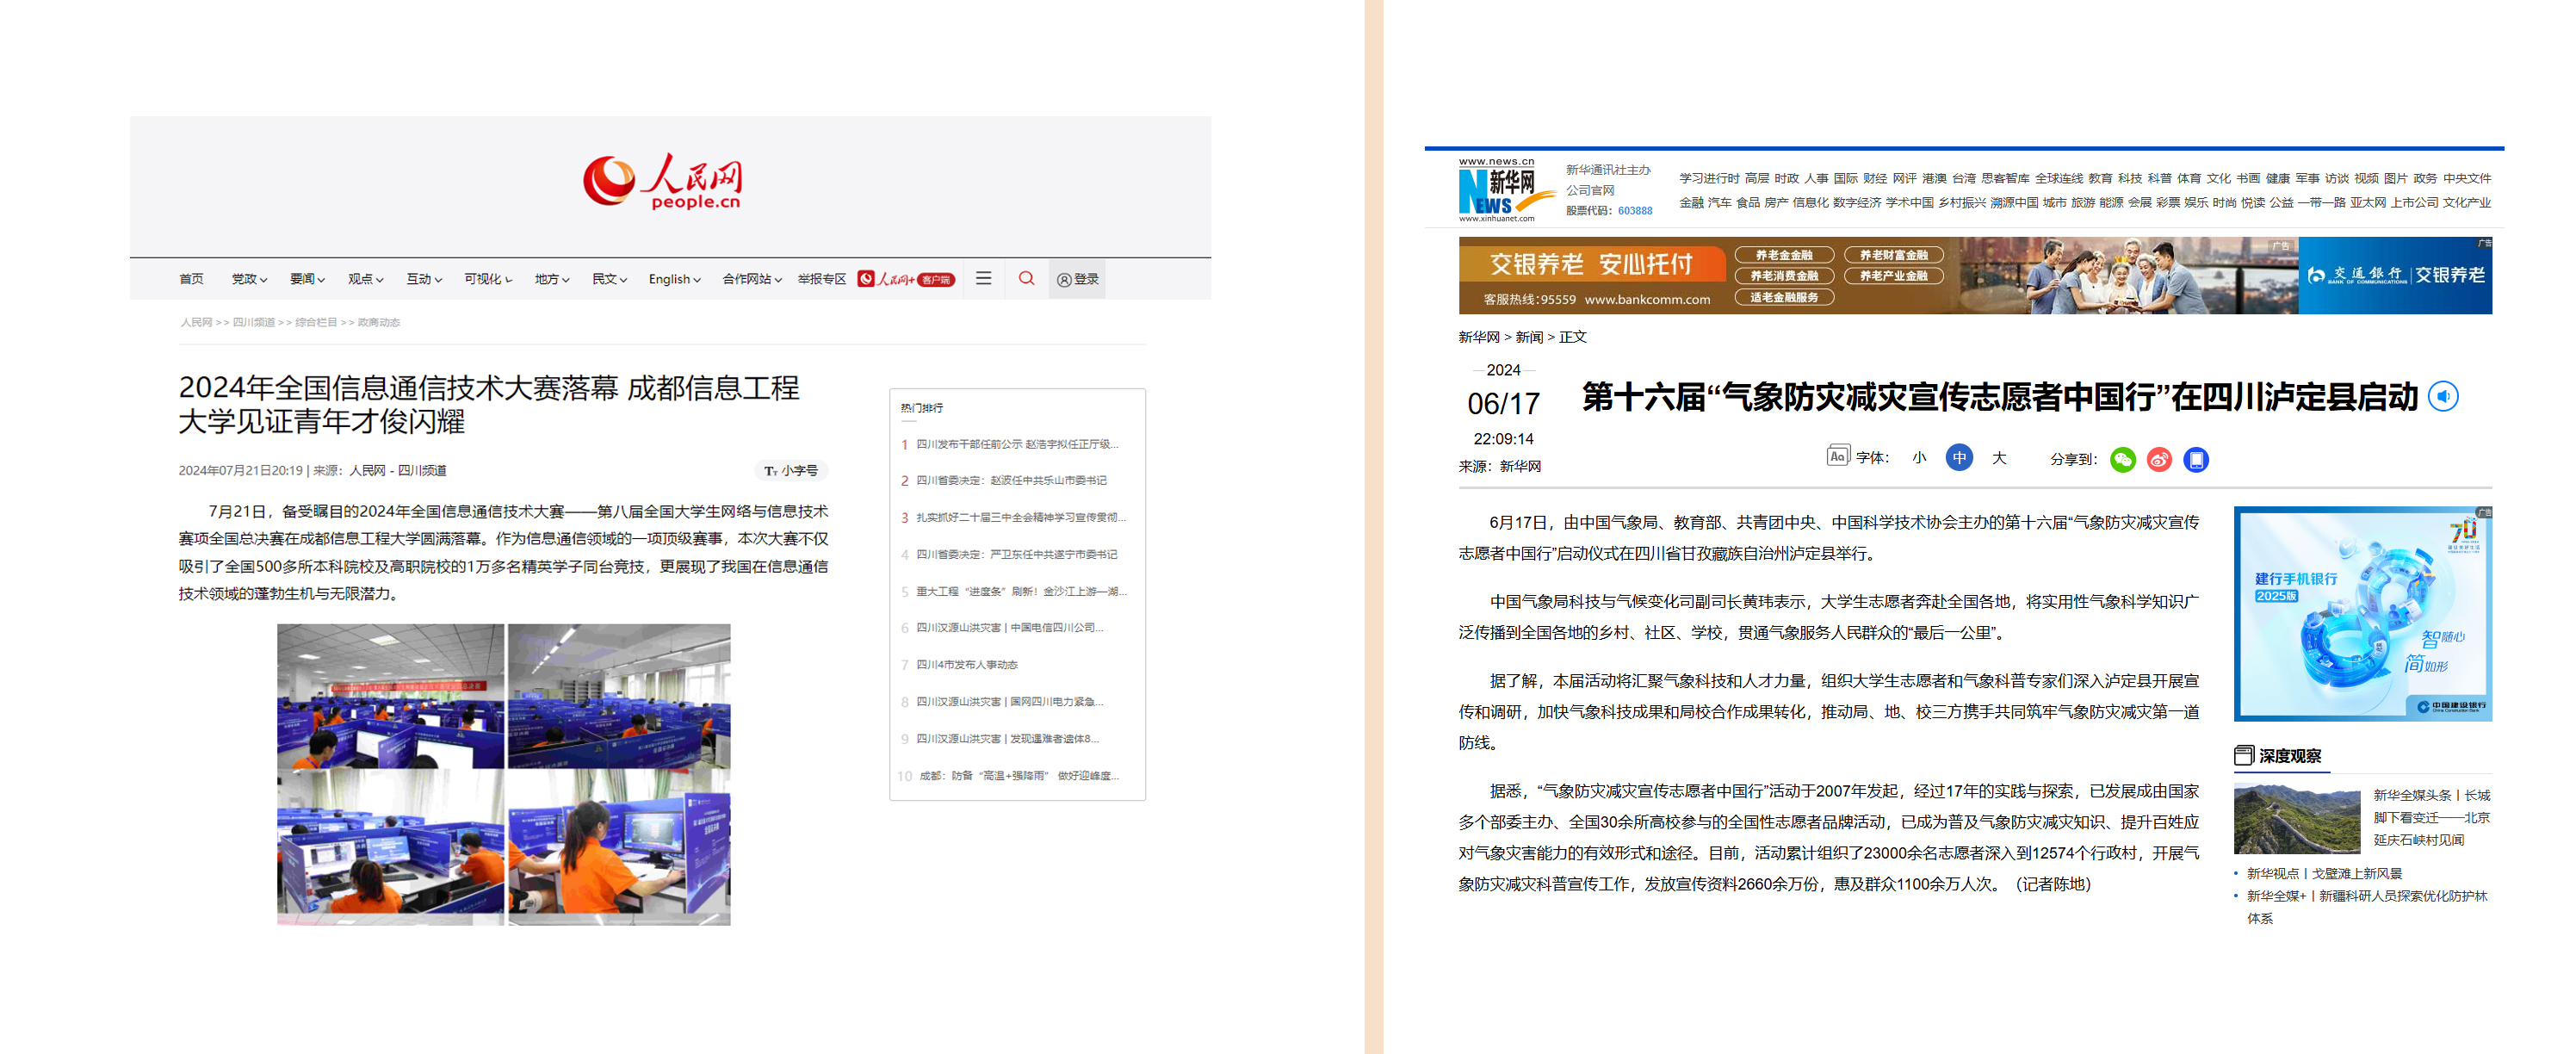Share article to Weibo via the red icon

(x=2159, y=459)
